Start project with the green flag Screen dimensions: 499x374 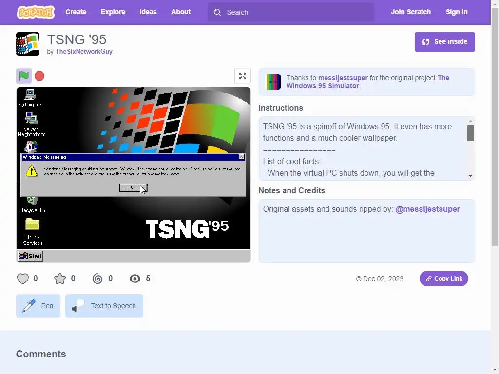pos(24,75)
